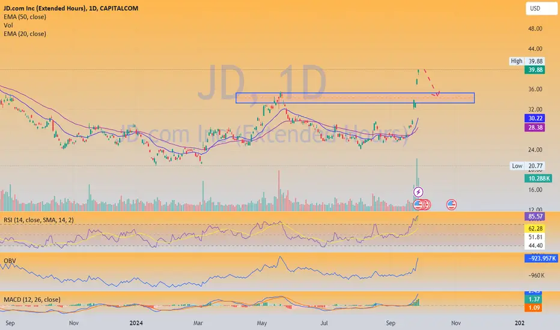Viewport: 560px width, 330px height.
Task: Click the 44.40 RSI scale value
Action: 535,245
